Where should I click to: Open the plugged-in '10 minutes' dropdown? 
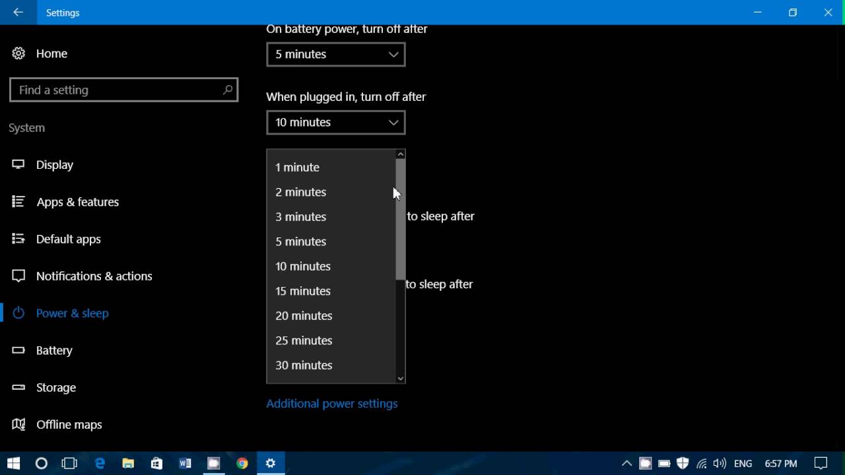(336, 122)
